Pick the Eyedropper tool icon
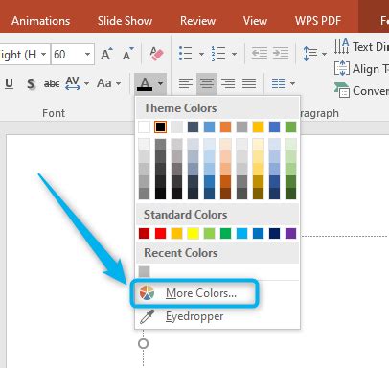The height and width of the screenshot is (368, 389). pyautogui.click(x=147, y=316)
